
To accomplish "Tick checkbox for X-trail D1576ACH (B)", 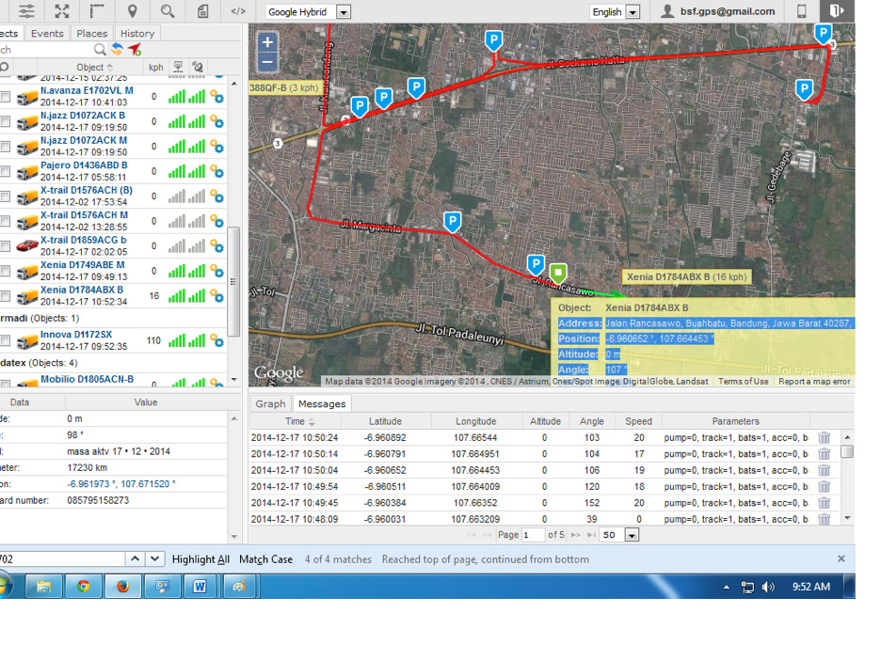I will click(x=5, y=196).
